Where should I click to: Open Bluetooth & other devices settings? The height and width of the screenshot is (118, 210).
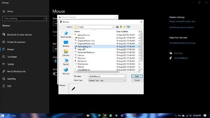tap(19, 35)
